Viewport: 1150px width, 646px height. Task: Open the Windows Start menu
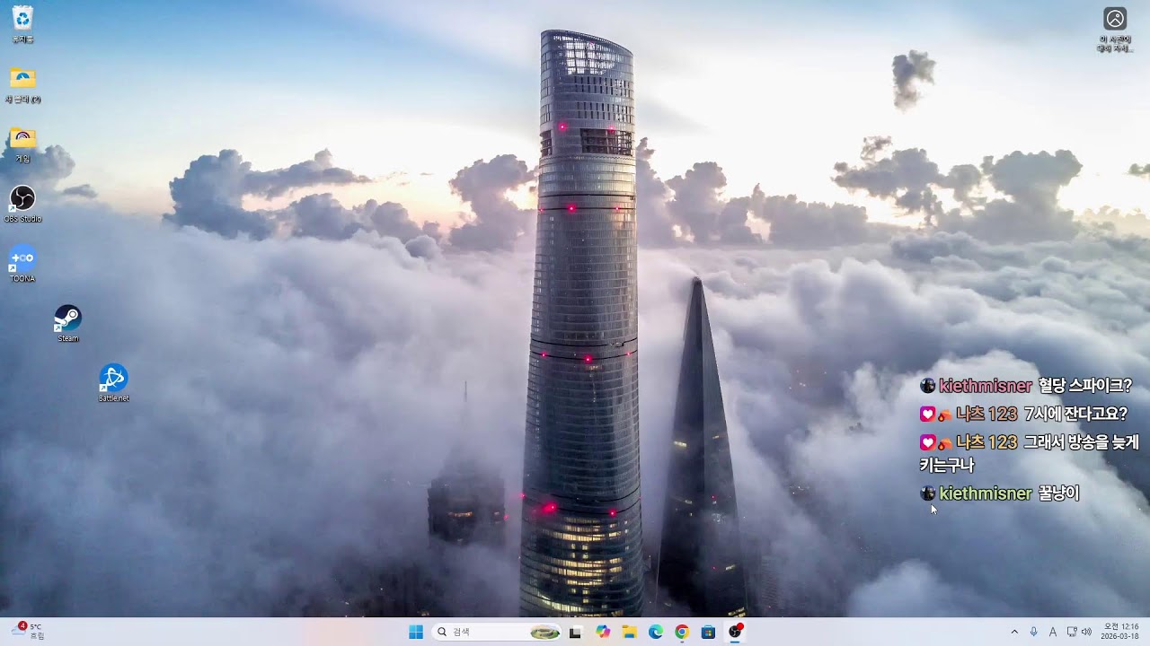point(416,632)
